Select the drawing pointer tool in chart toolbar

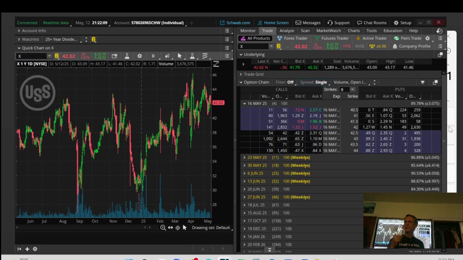(179, 56)
